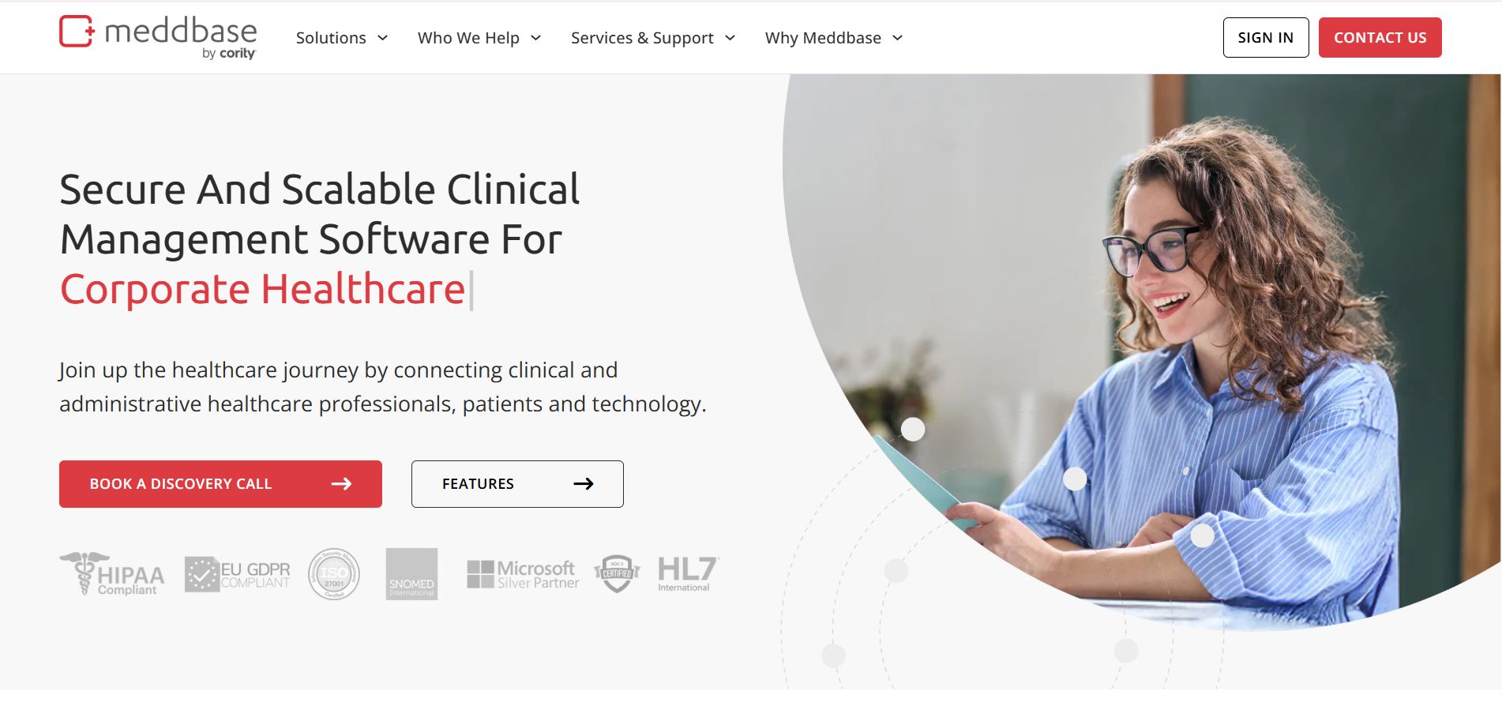
Task: Expand the Who We Help chevron
Action: pyautogui.click(x=536, y=38)
